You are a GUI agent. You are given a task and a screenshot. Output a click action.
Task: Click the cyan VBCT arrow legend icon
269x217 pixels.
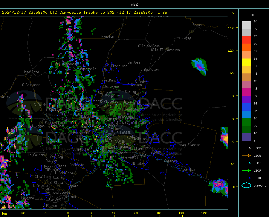click(x=246, y=163)
